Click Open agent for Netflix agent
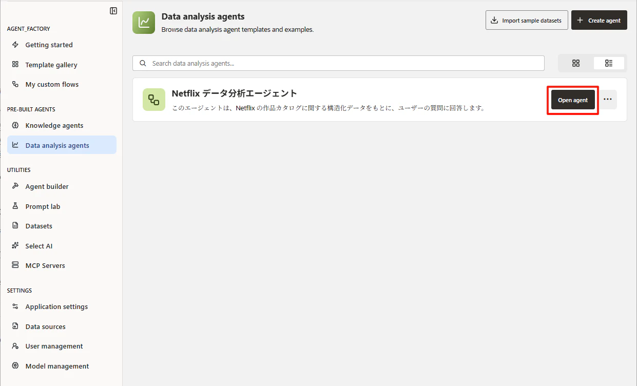The image size is (637, 386). click(573, 100)
